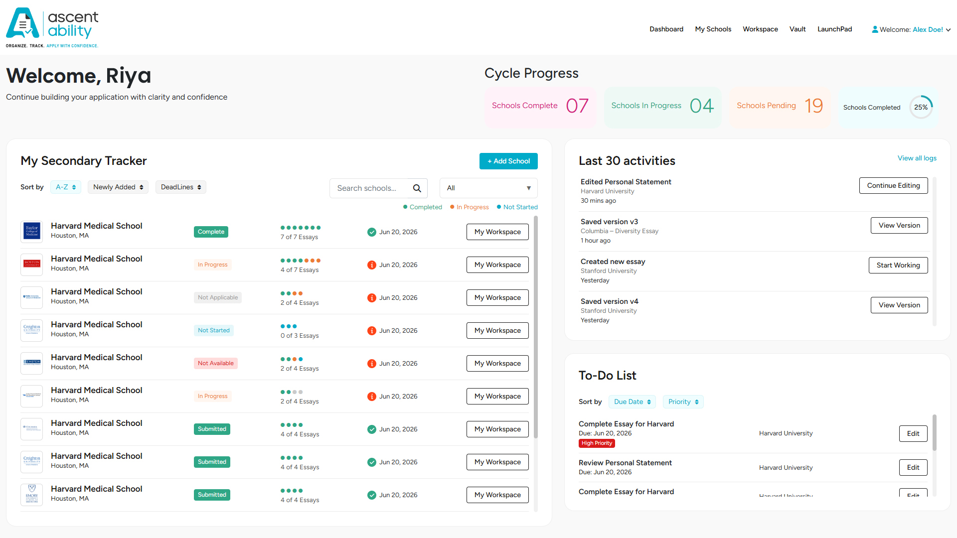Click the red alert icon in the Not Applicable row
The width and height of the screenshot is (957, 538).
(x=372, y=297)
